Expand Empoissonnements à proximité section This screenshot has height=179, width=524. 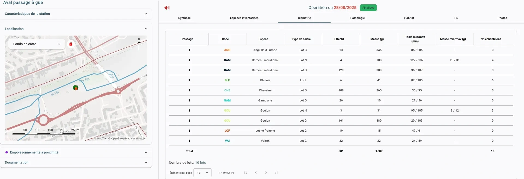point(76,152)
